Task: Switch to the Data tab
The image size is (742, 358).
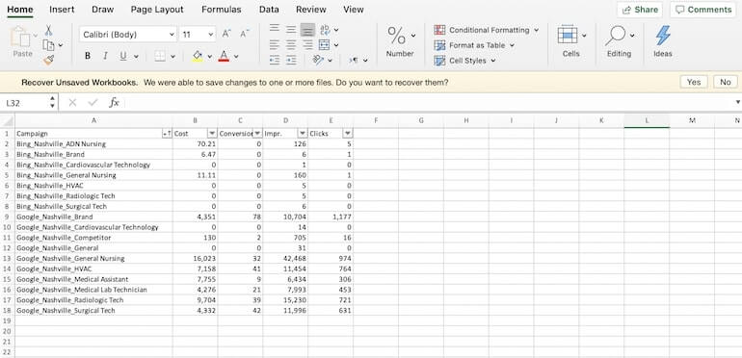Action: [269, 10]
